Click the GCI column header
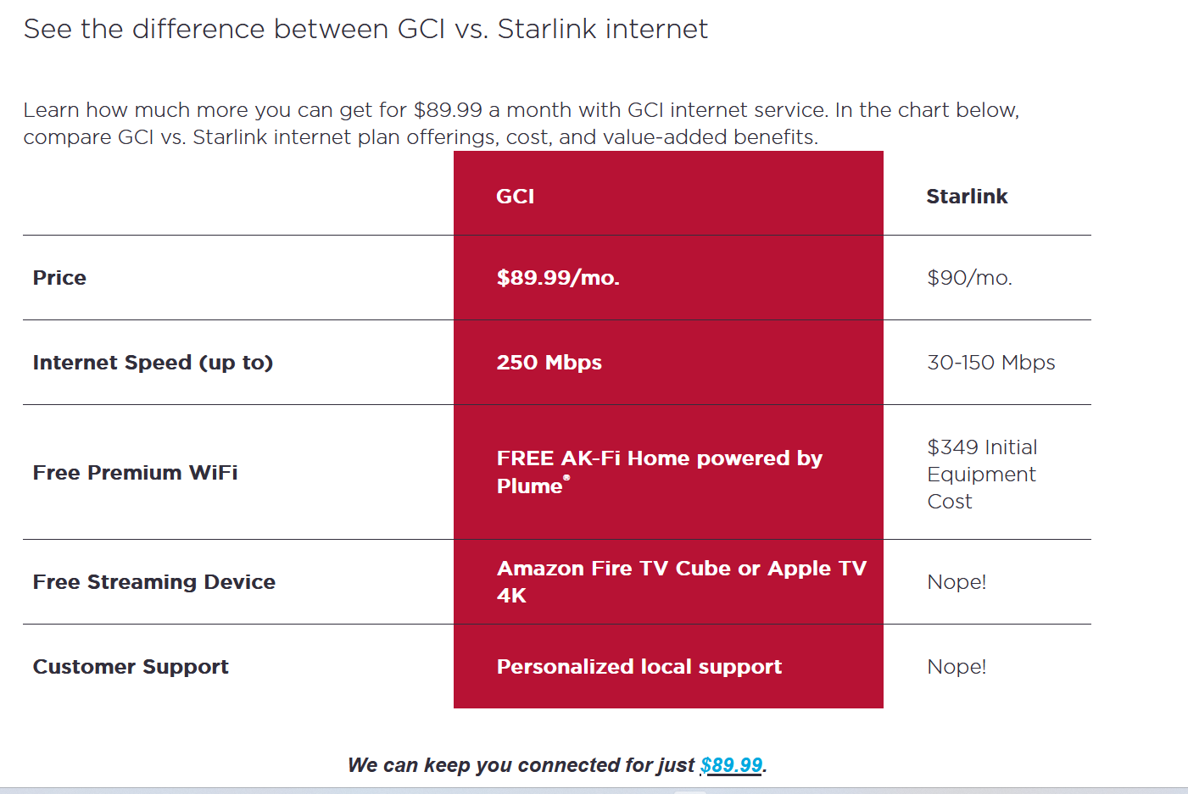The width and height of the screenshot is (1188, 794). click(x=516, y=197)
